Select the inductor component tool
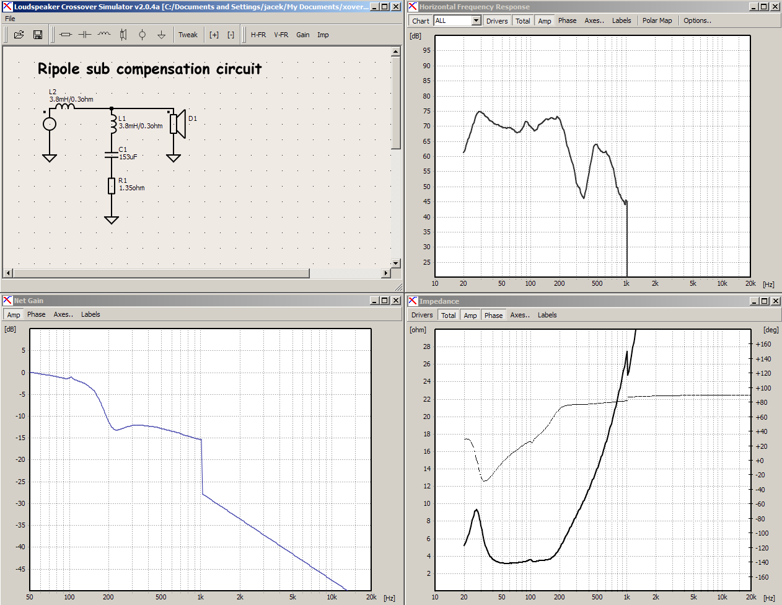782x605 pixels. tap(104, 35)
